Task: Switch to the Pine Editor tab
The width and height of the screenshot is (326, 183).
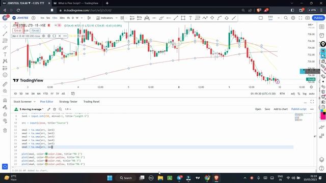Action: click(46, 102)
